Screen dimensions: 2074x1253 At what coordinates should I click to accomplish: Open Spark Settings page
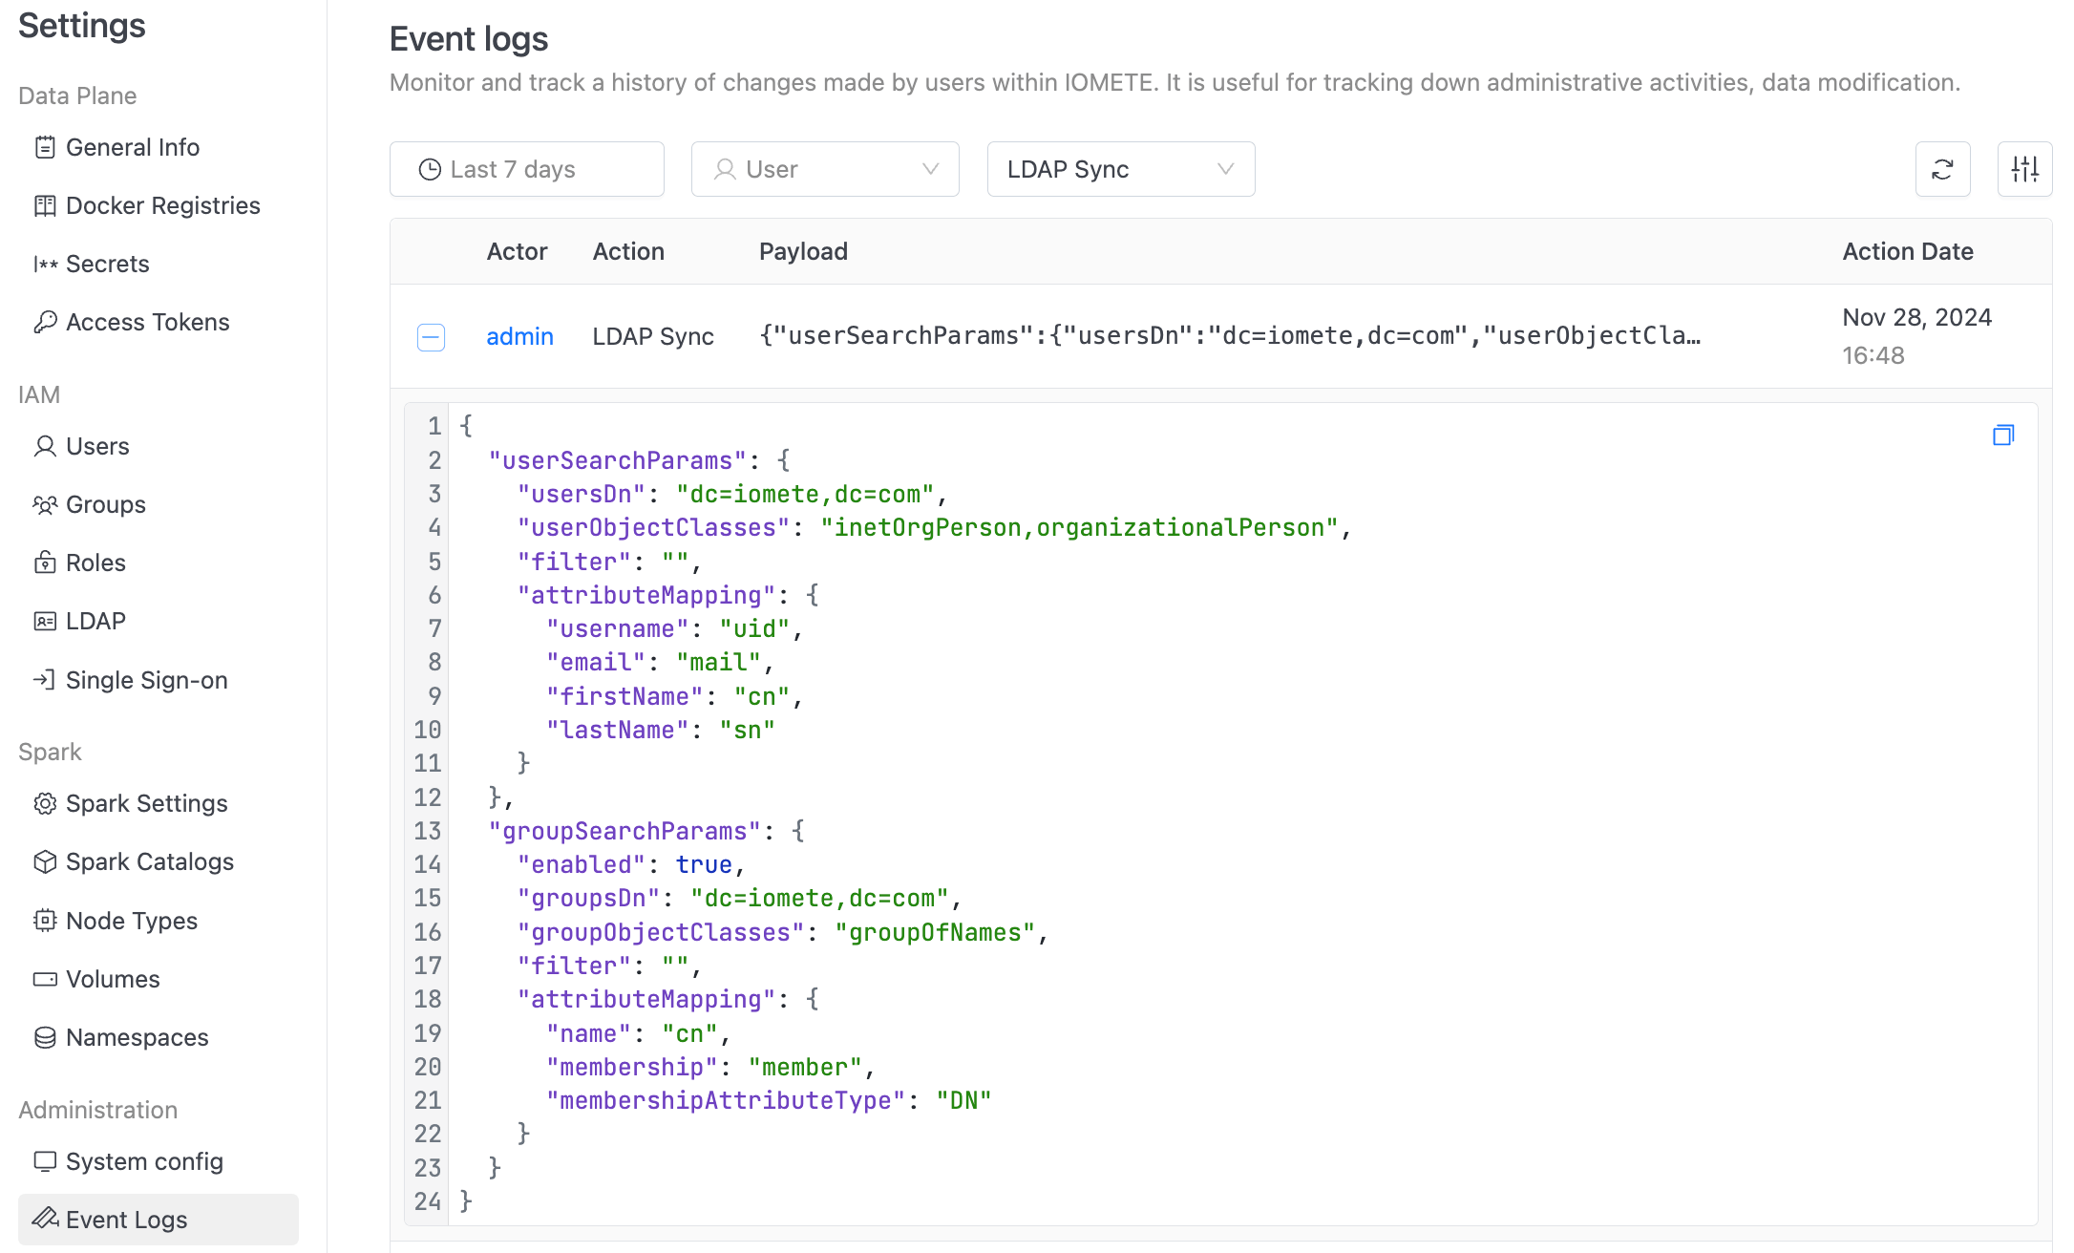pyautogui.click(x=146, y=803)
